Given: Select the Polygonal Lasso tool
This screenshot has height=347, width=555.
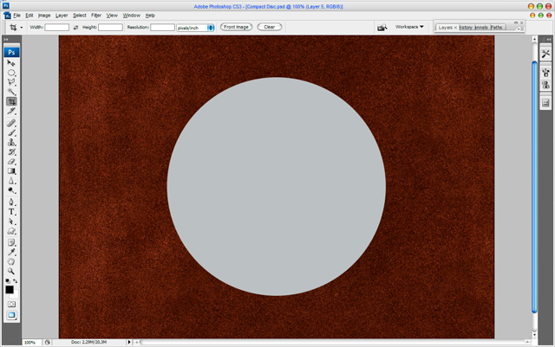Looking at the screenshot, I should [x=11, y=82].
